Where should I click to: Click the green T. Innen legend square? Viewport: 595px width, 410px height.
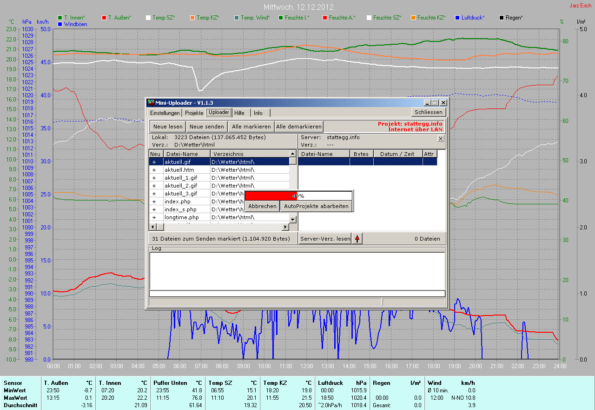click(x=60, y=18)
